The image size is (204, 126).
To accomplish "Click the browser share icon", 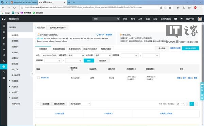I will pos(189,8).
